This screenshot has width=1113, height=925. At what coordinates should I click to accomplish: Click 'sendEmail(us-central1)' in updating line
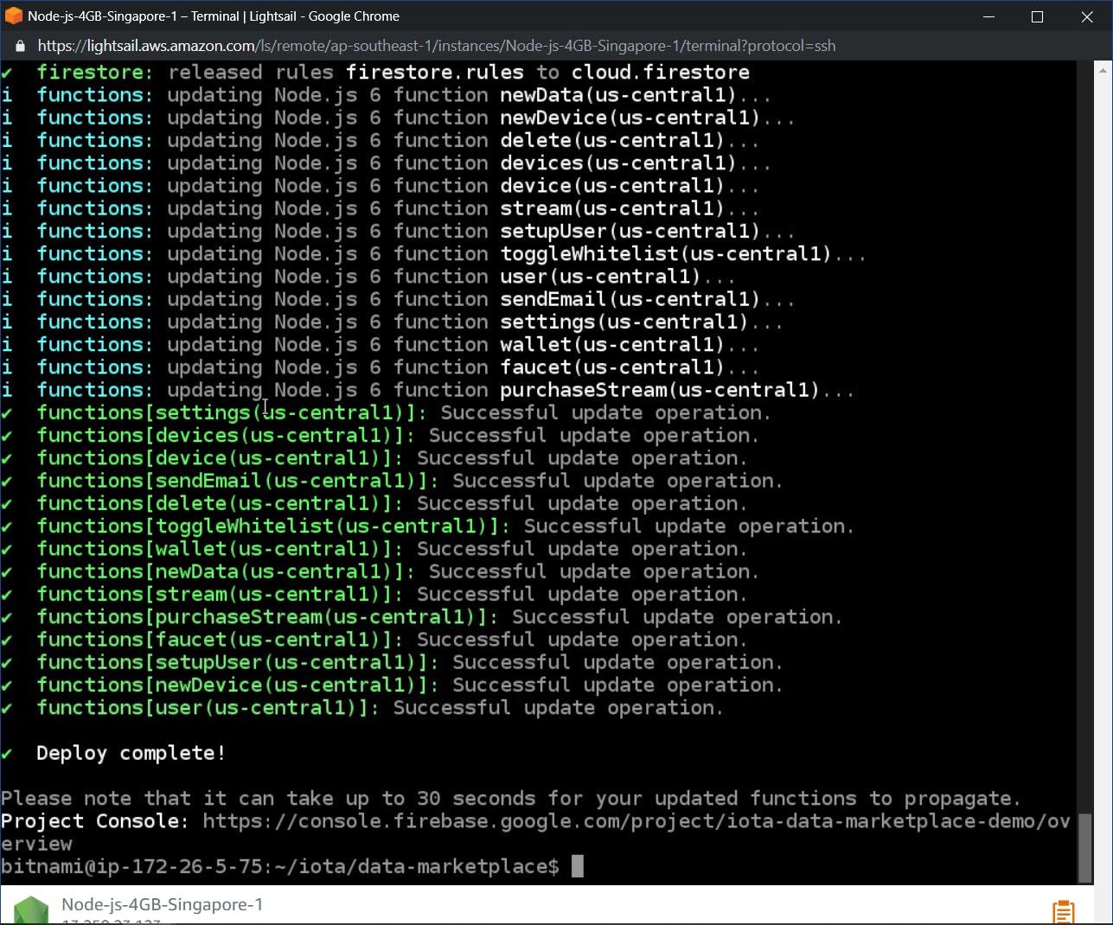coord(630,299)
